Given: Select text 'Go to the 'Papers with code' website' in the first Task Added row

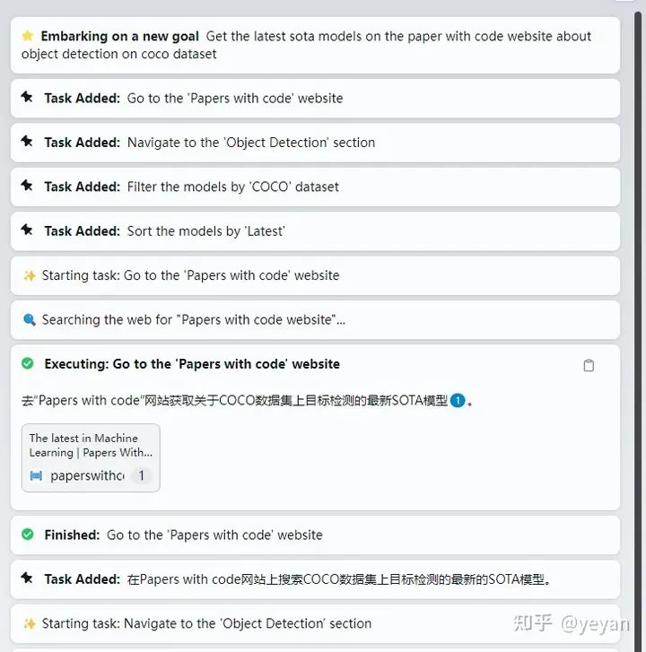Looking at the screenshot, I should tap(235, 98).
